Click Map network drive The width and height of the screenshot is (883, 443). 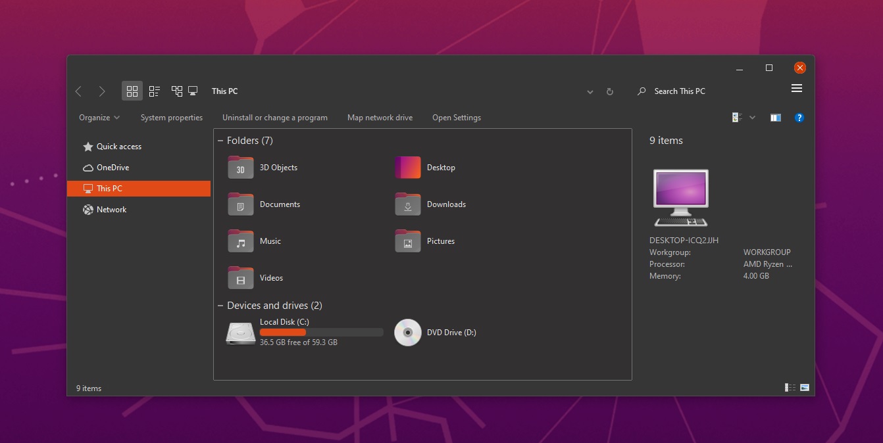tap(380, 117)
